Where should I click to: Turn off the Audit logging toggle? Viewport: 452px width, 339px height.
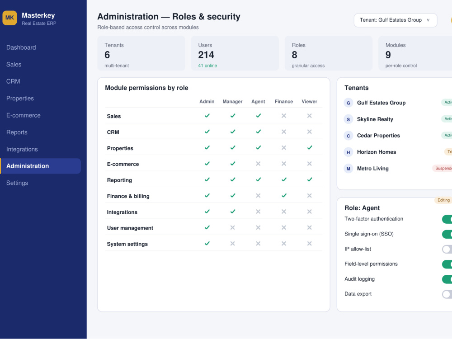(447, 279)
